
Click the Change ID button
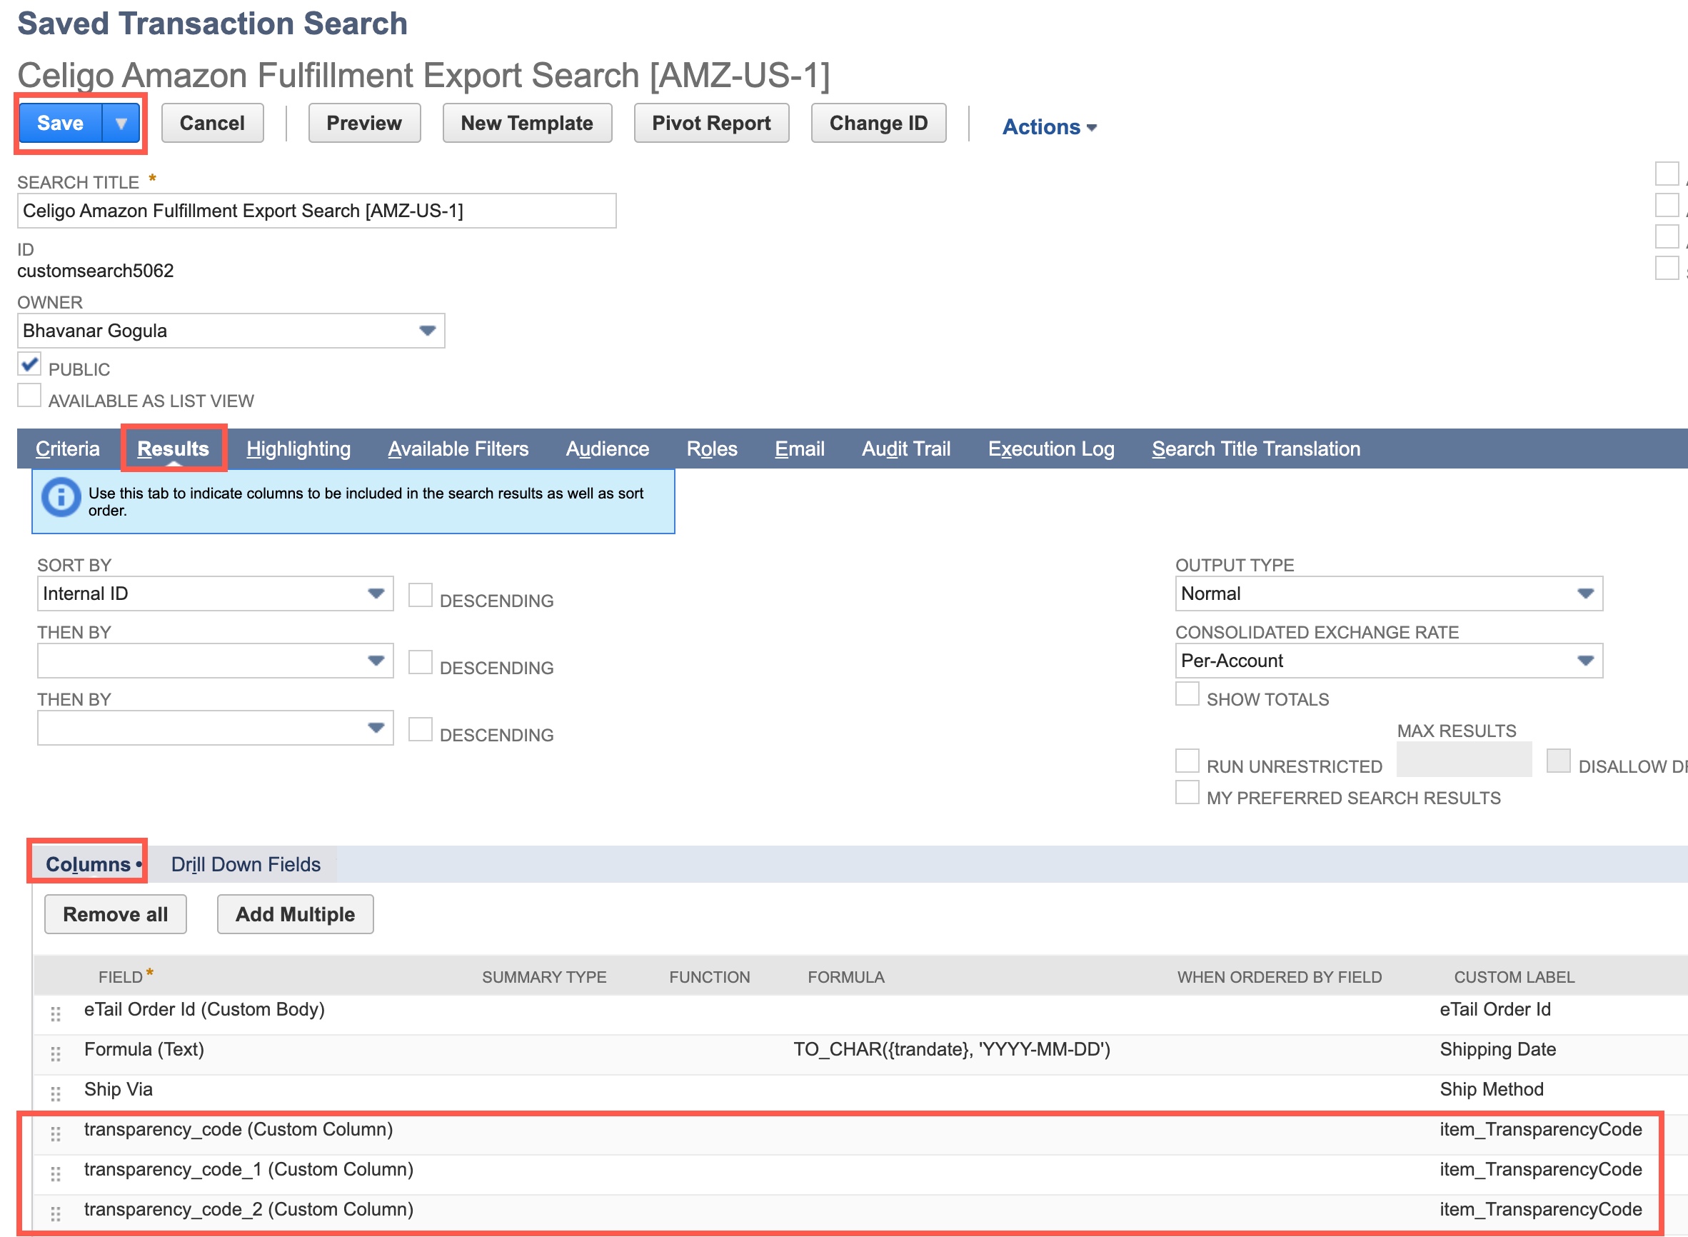(879, 123)
